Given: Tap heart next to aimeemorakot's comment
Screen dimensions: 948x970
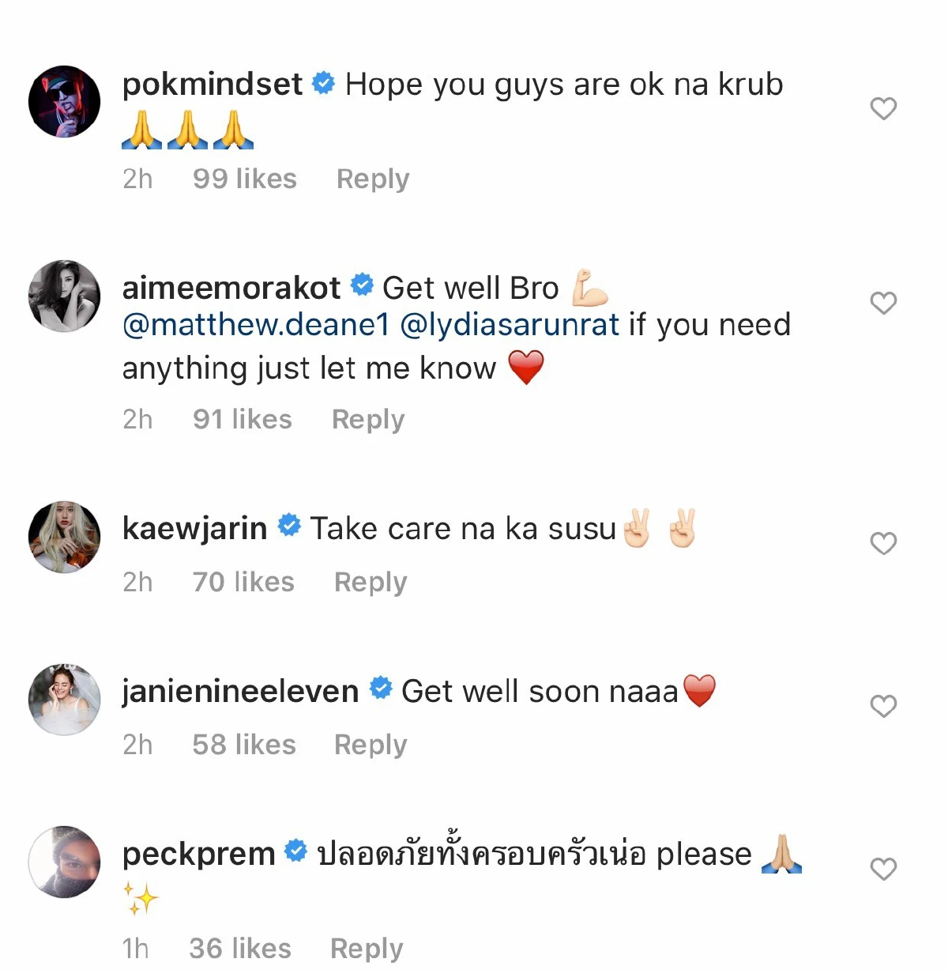Looking at the screenshot, I should [x=882, y=303].
